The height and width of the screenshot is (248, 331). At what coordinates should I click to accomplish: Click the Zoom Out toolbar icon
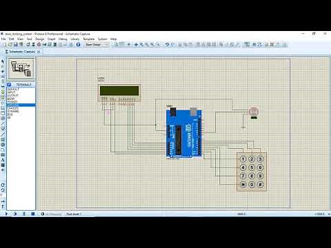pyautogui.click(x=147, y=45)
